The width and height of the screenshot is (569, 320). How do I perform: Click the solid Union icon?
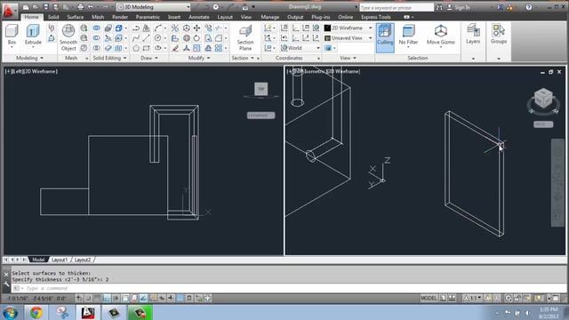(x=96, y=28)
